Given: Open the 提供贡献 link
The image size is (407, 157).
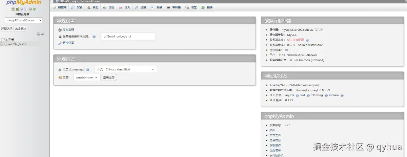Looking at the screenshot, I should (x=275, y=140).
